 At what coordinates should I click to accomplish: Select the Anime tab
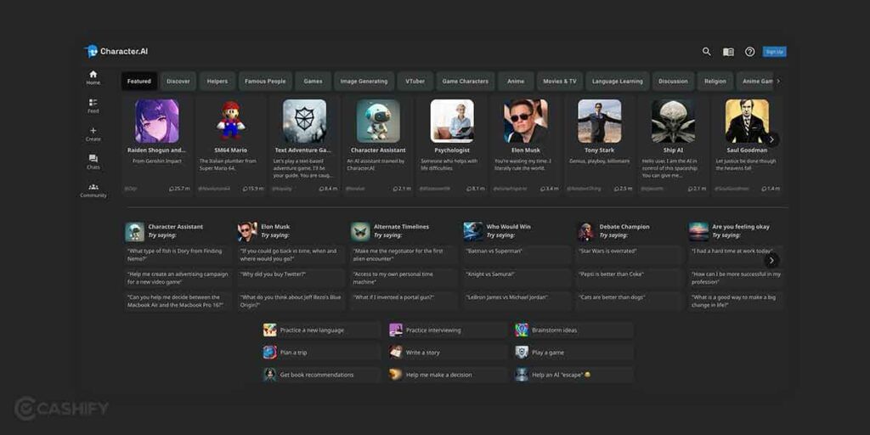(x=516, y=81)
